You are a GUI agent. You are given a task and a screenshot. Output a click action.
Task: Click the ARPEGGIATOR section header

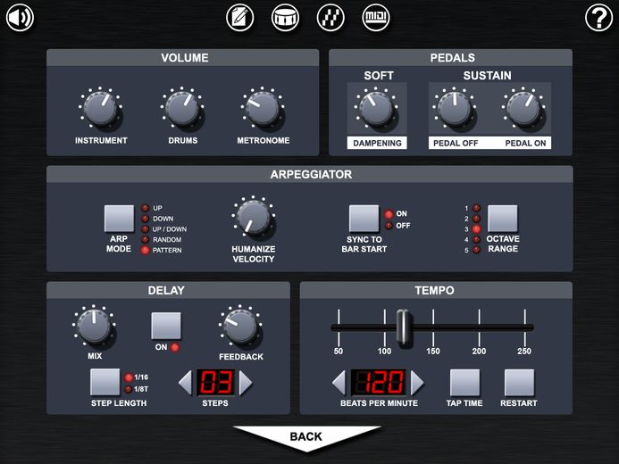310,174
